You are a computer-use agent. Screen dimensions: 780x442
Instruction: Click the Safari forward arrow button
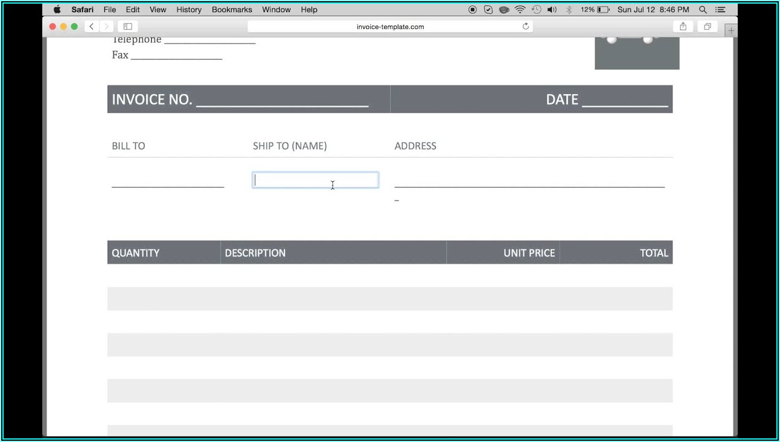pos(107,27)
